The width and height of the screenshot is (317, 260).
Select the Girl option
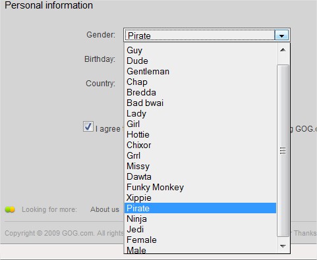pos(200,124)
